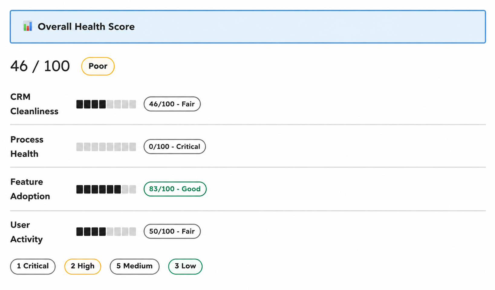Open the 50/100 - Fair badge
The height and width of the screenshot is (290, 495).
pos(172,231)
